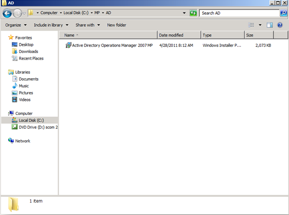
Task: Click the greyed Forward arrow button
Action: click(x=18, y=13)
